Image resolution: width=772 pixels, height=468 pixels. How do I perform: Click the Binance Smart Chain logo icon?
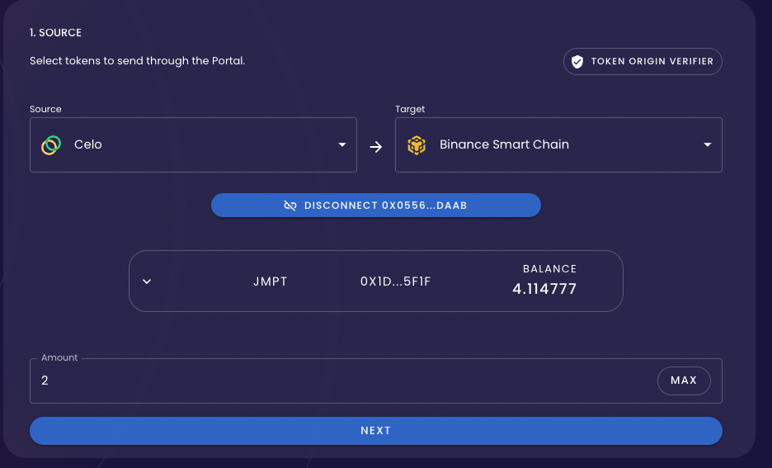tap(417, 144)
